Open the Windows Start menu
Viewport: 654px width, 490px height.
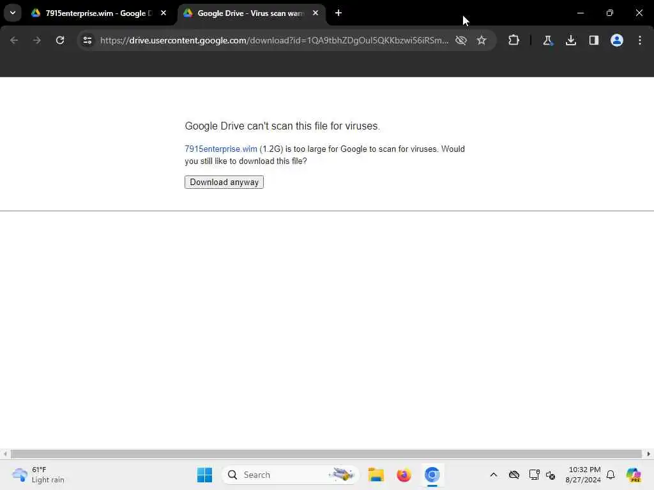coord(204,475)
